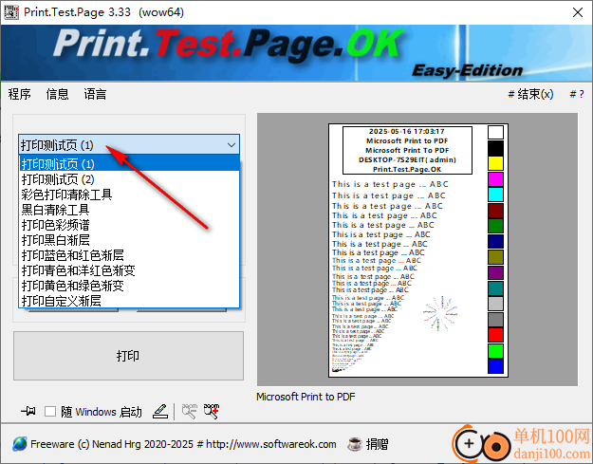Open the 信息 menu

[x=58, y=94]
